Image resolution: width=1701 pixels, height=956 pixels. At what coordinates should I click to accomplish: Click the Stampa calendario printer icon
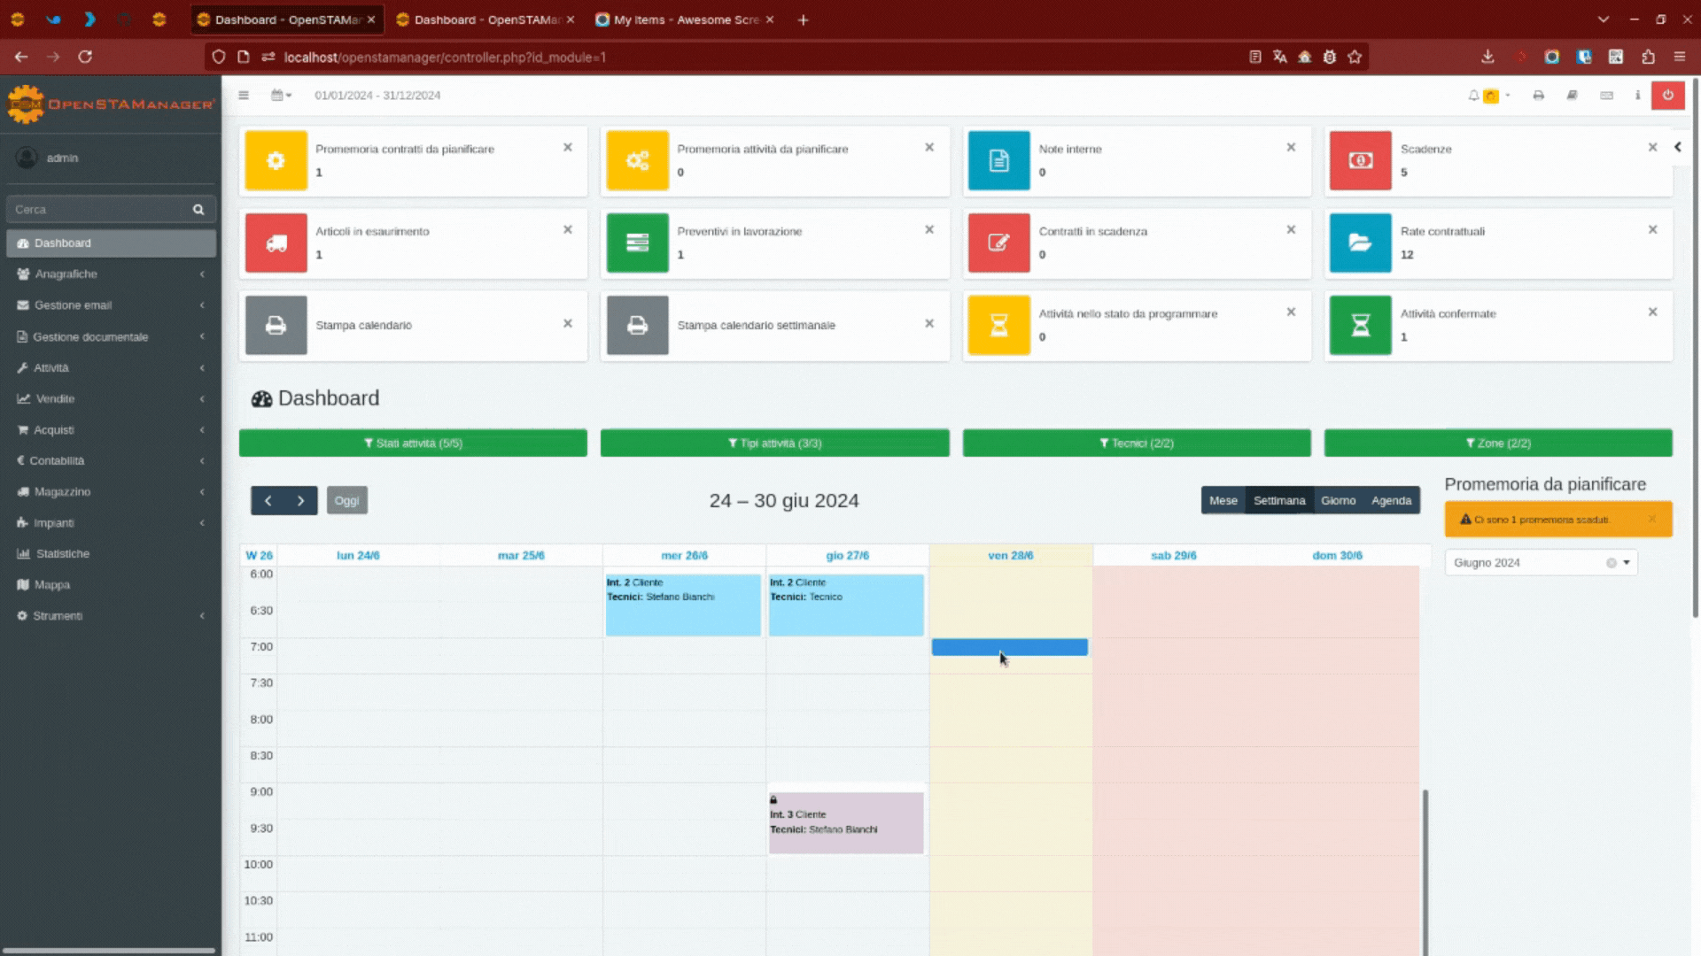click(x=276, y=325)
